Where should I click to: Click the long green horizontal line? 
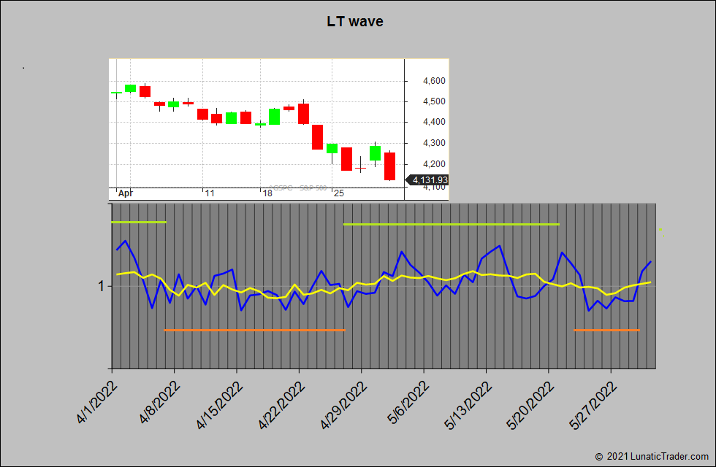(x=451, y=224)
